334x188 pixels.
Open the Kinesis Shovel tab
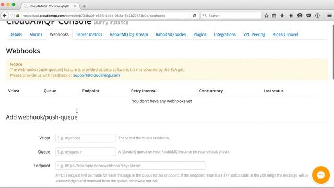coord(285,34)
